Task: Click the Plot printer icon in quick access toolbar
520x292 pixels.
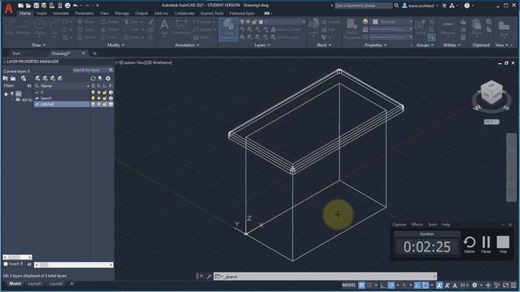Action: pos(67,6)
